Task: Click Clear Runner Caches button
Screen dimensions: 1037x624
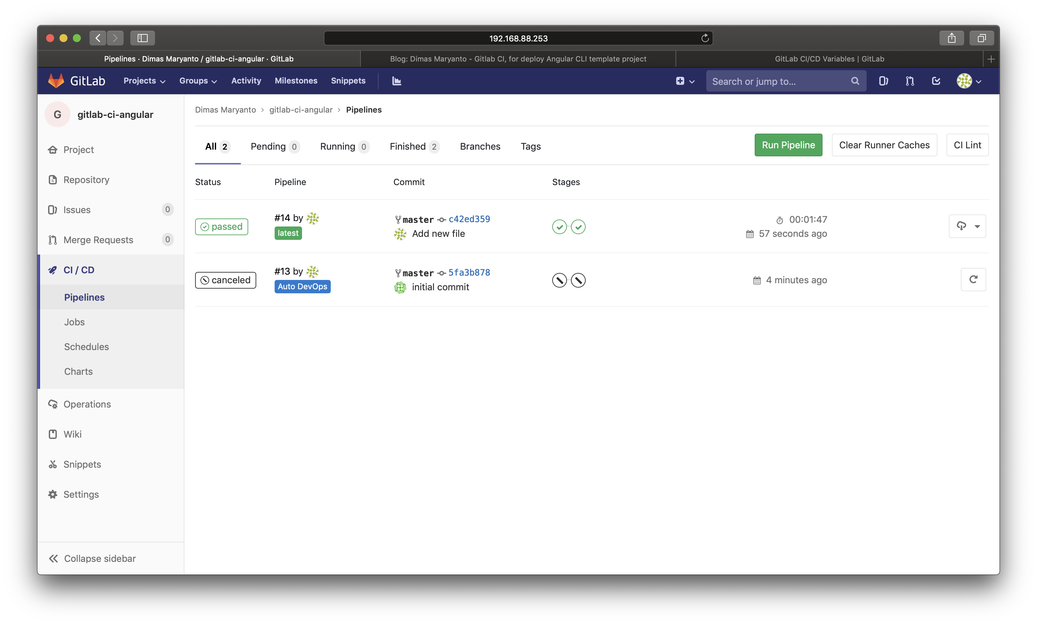Action: pyautogui.click(x=884, y=145)
